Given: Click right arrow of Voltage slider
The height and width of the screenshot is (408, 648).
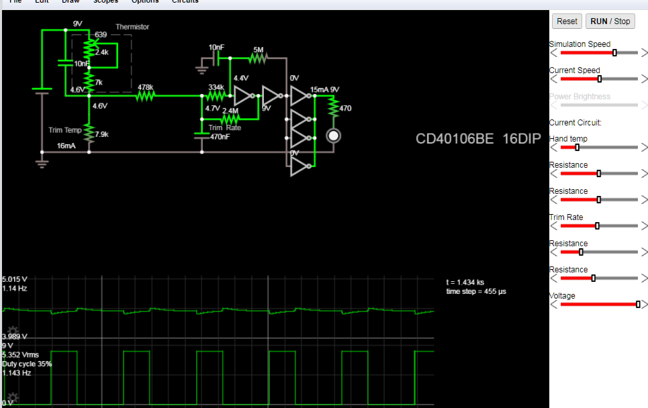Looking at the screenshot, I should click(x=644, y=305).
